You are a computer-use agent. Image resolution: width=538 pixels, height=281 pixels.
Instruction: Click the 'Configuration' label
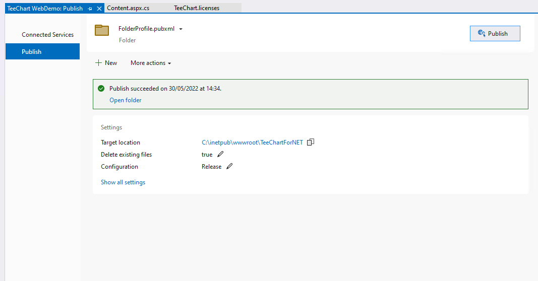[119, 167]
